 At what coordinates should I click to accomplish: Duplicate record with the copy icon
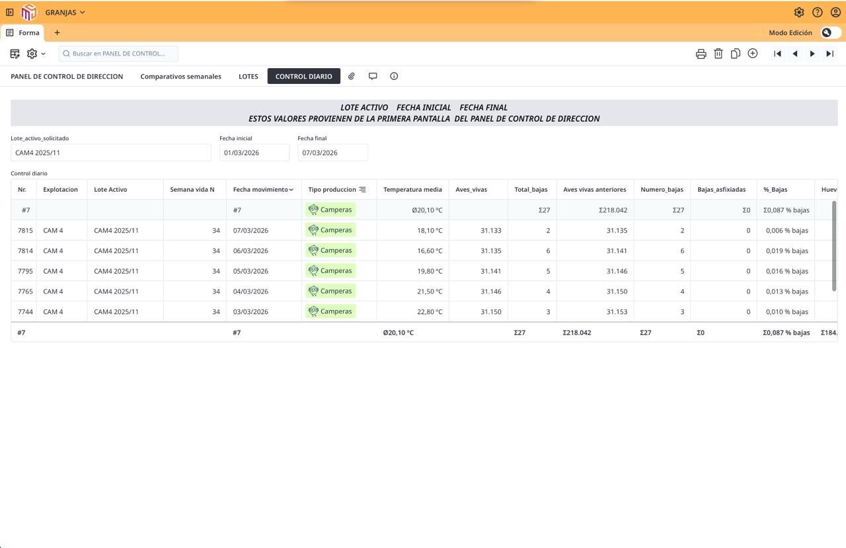pos(735,54)
